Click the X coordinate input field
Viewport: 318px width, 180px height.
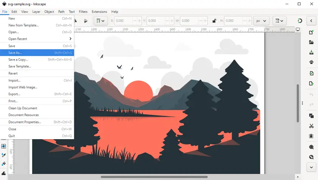pyautogui.click(x=124, y=20)
